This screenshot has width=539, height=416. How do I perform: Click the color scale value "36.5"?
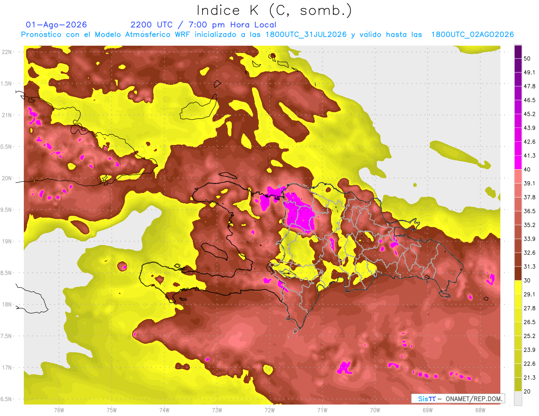(530, 211)
